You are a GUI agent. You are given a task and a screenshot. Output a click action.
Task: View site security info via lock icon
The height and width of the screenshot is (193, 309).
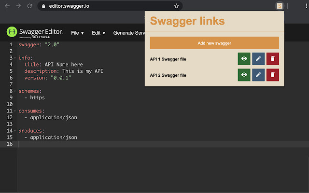tap(43, 6)
